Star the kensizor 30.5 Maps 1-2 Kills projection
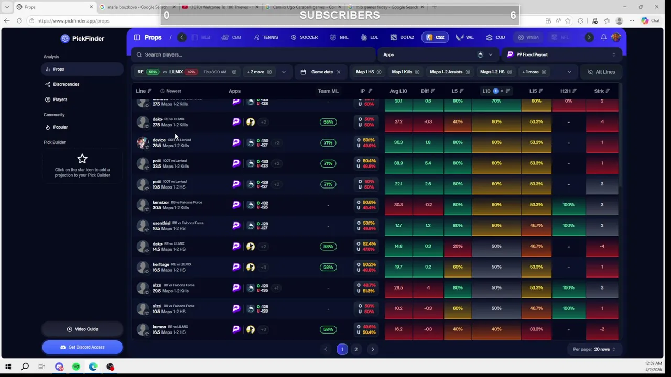Image resolution: width=671 pixels, height=377 pixels. (x=147, y=209)
